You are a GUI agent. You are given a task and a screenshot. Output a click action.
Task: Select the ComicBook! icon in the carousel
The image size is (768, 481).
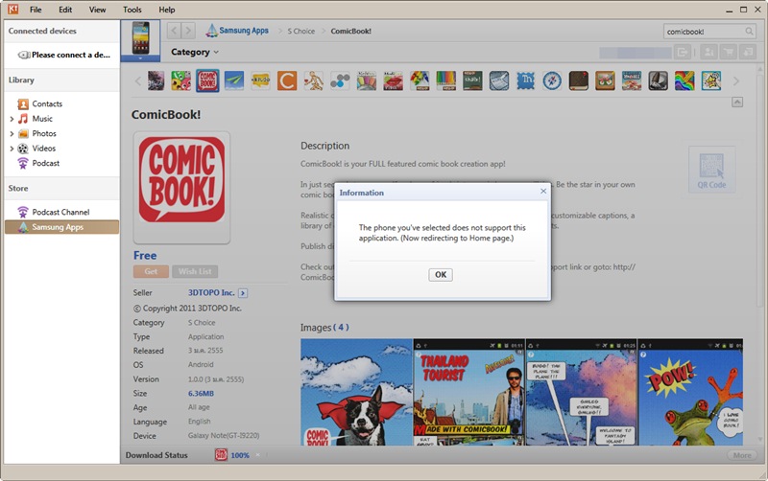207,80
